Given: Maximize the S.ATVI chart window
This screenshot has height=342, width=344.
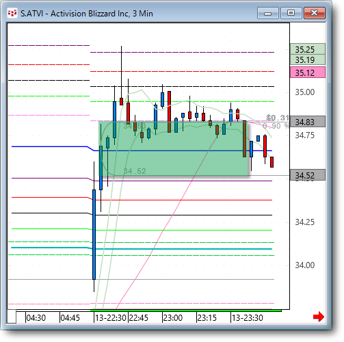Looking at the screenshot, I should (291, 13).
